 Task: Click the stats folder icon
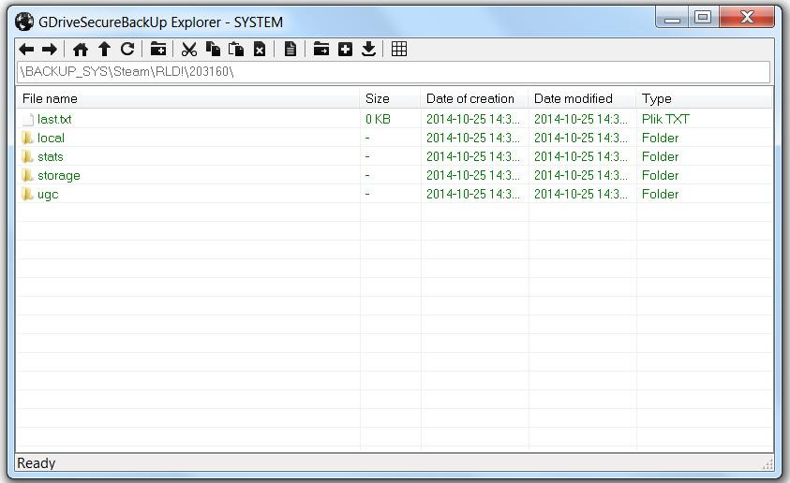(28, 156)
